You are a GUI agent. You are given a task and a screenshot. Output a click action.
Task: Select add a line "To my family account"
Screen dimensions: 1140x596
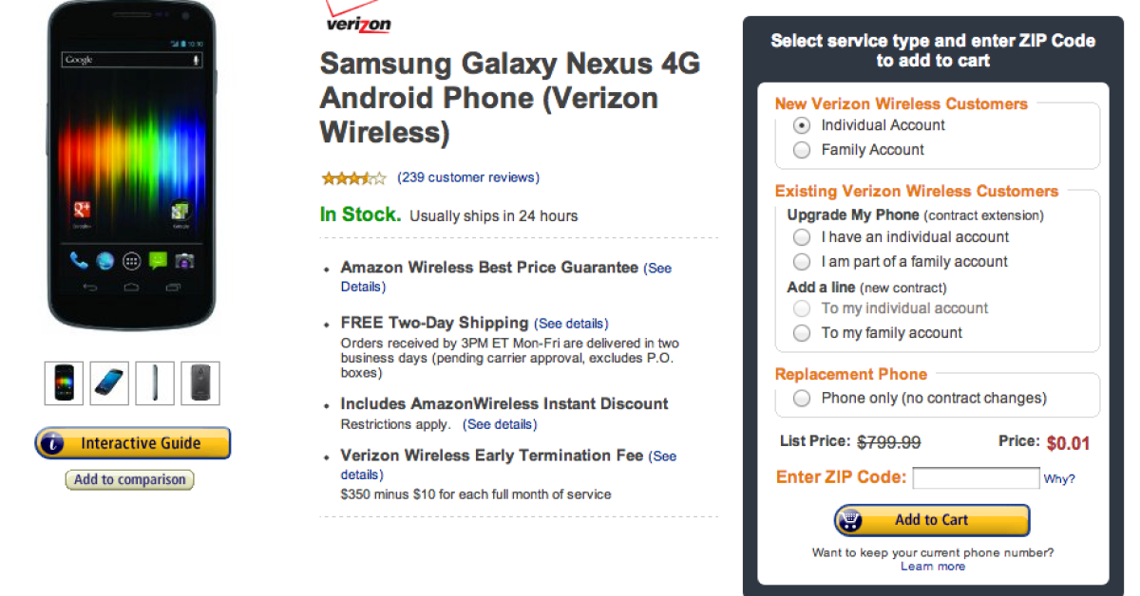802,333
